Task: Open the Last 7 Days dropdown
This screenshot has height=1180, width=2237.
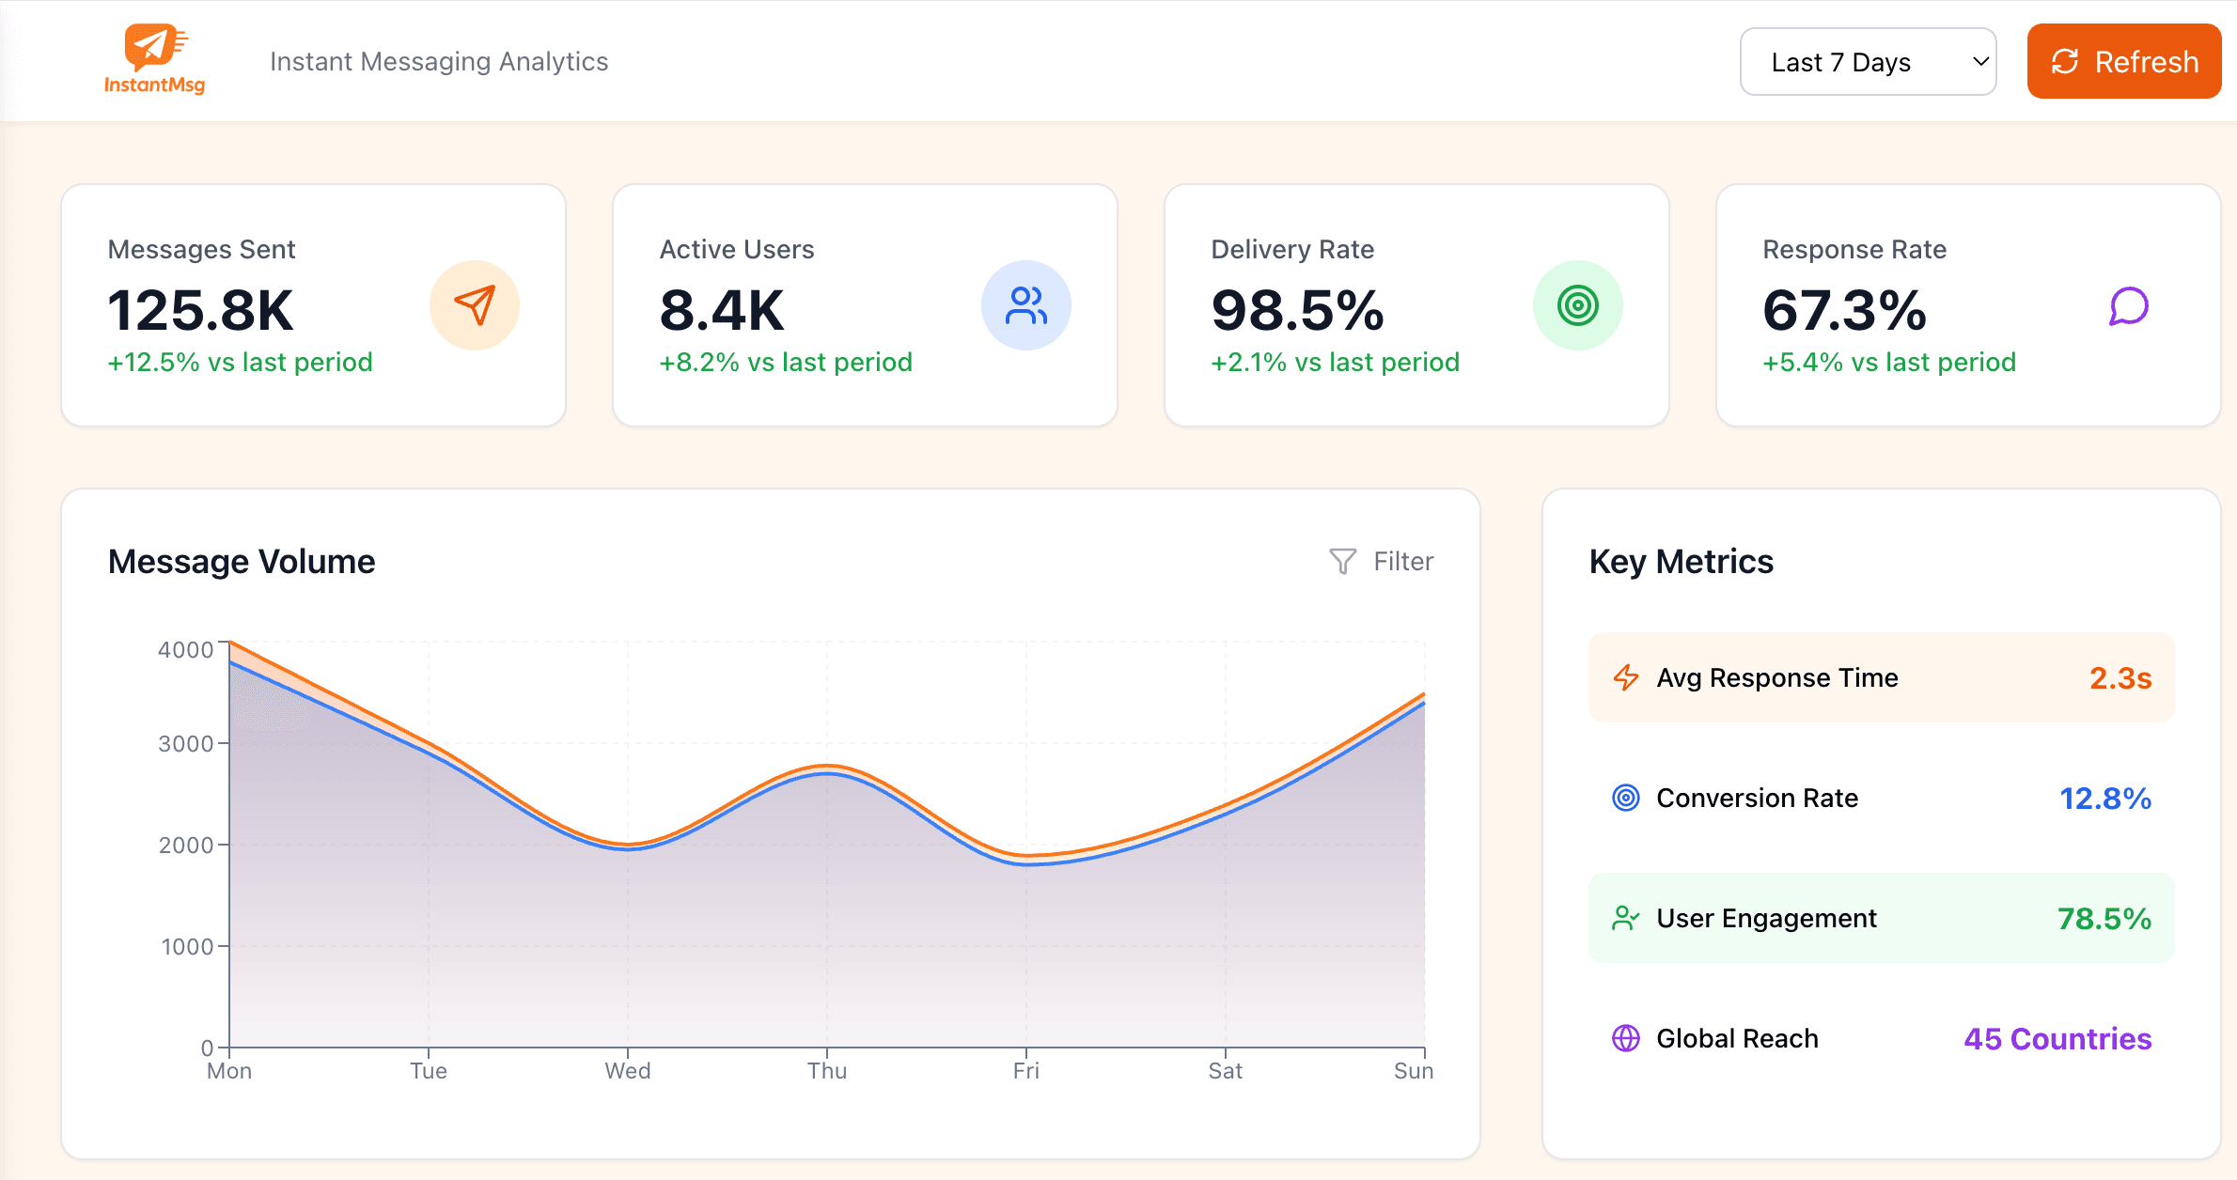Action: tap(1868, 62)
